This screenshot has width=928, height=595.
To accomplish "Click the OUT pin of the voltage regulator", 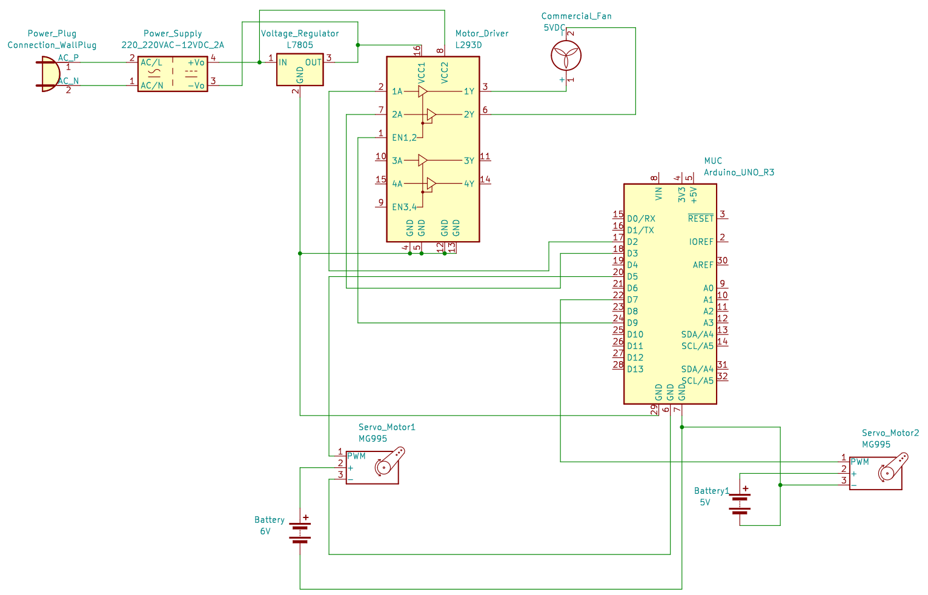I will (x=313, y=62).
